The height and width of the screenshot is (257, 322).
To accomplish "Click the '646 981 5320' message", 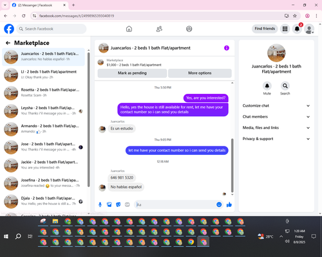I will click(x=122, y=178).
